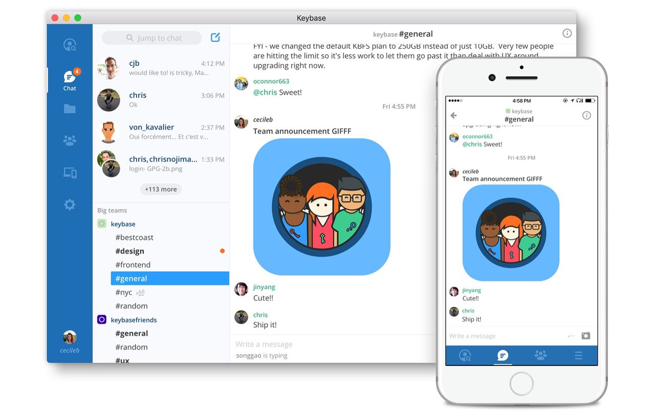Tap the team announcement GIF on phone

(511, 233)
